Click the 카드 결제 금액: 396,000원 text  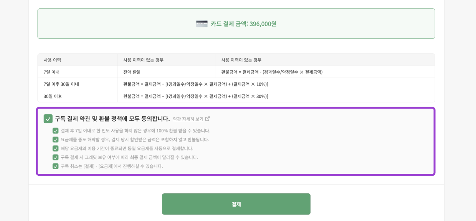coord(243,24)
